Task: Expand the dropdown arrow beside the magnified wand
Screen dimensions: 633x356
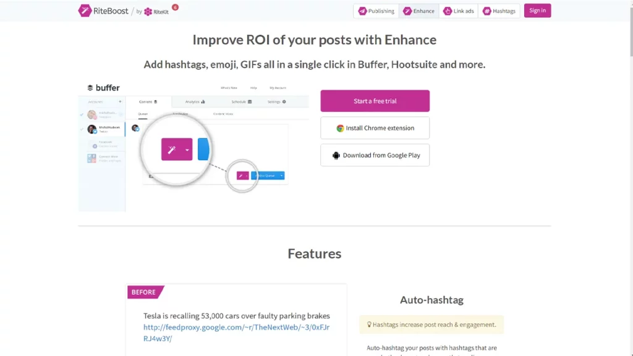Action: [x=187, y=150]
